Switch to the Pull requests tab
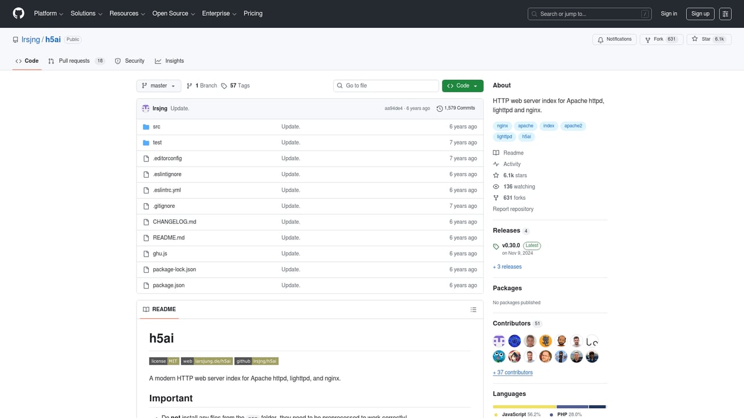The height and width of the screenshot is (418, 744). [x=76, y=61]
